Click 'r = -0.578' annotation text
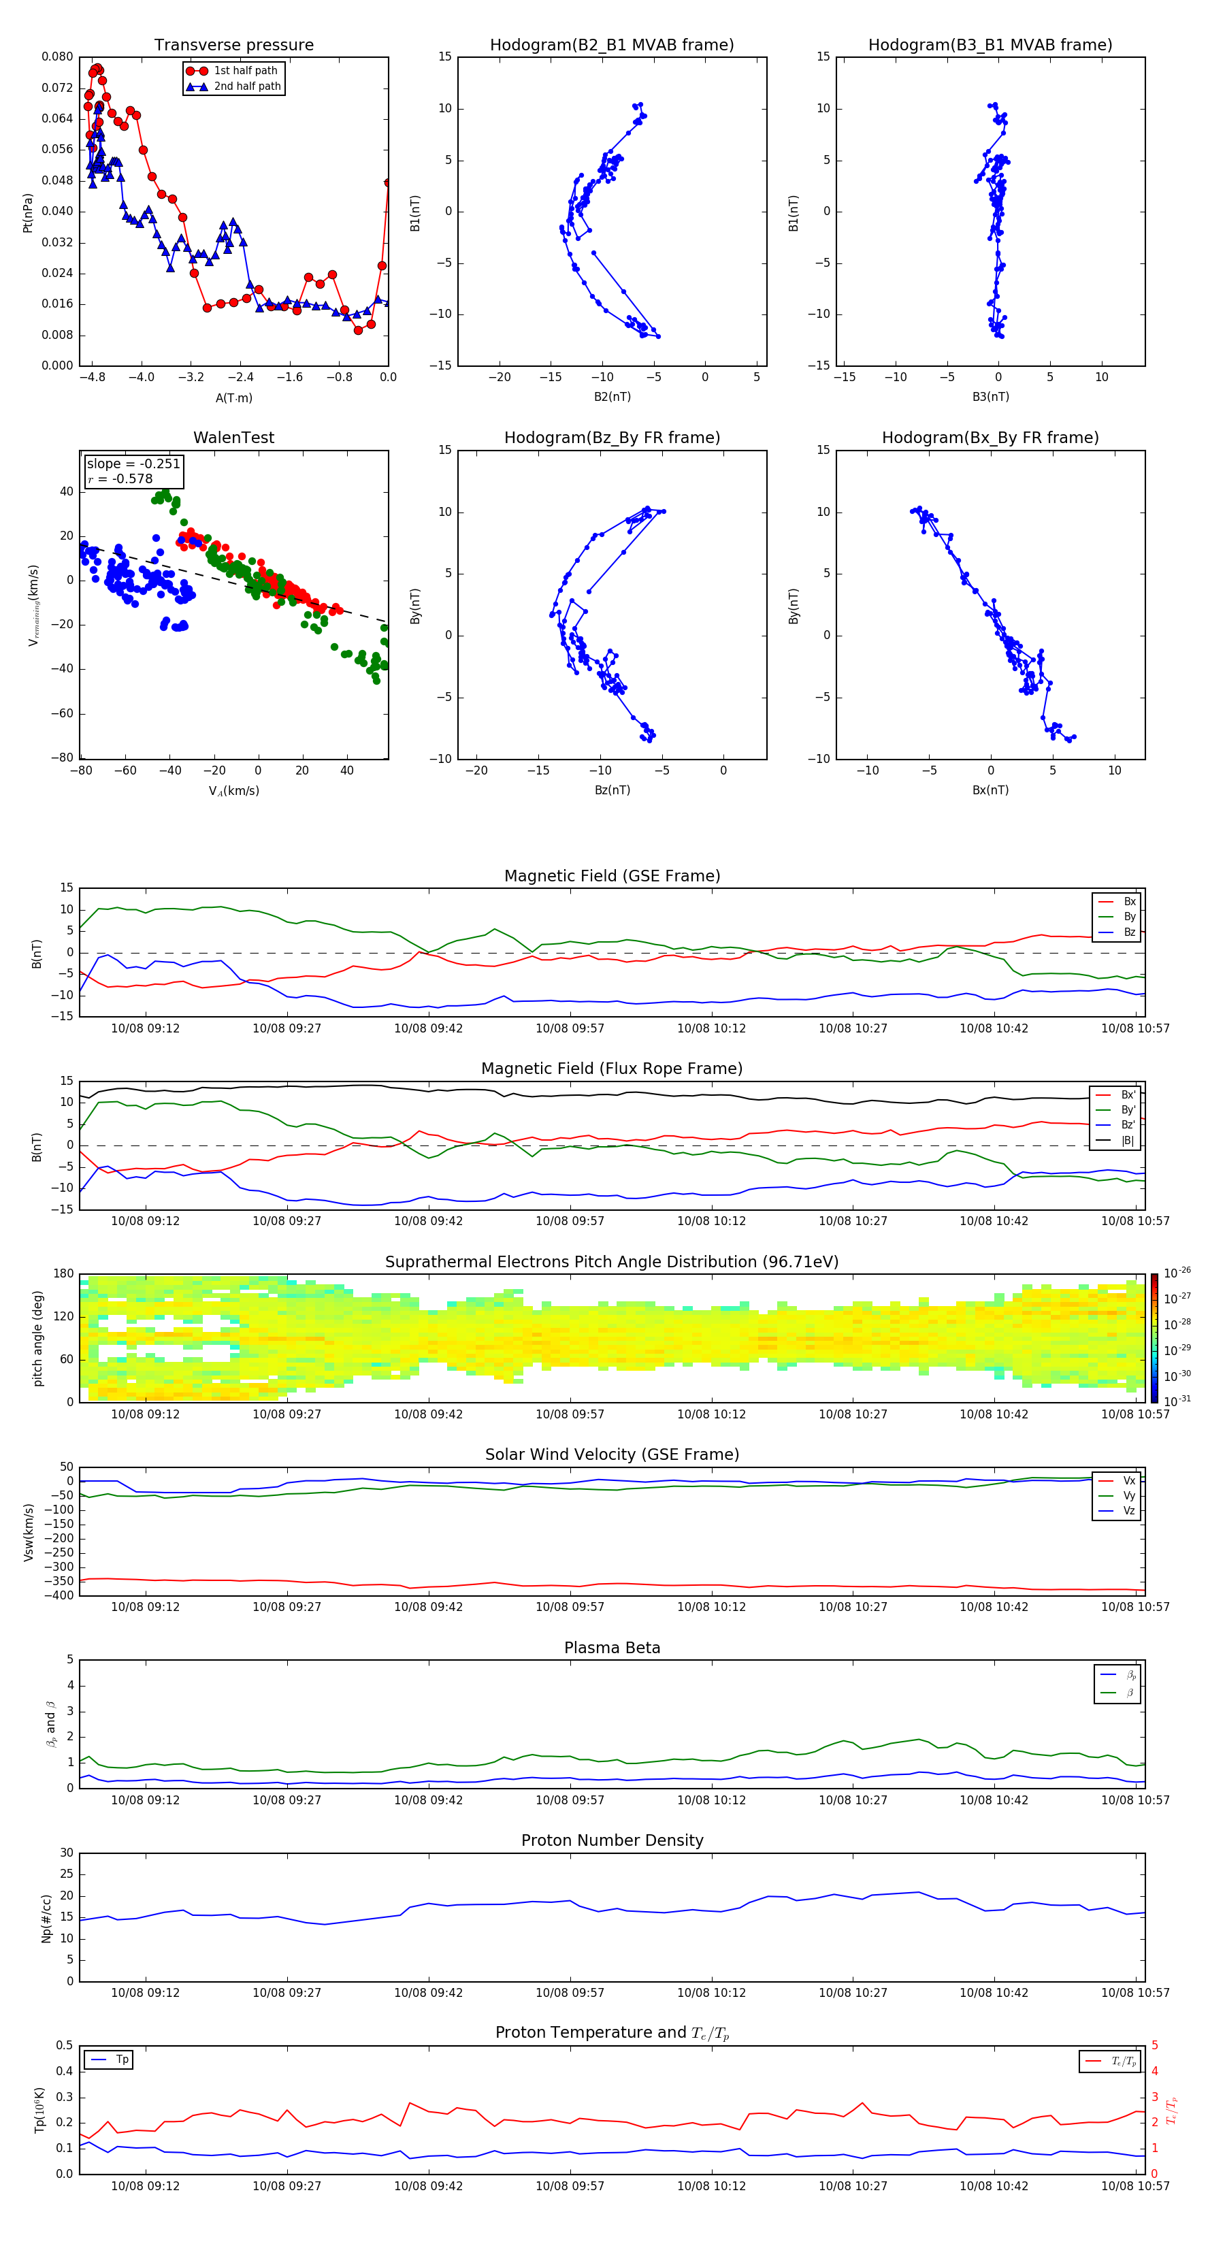The height and width of the screenshot is (2246, 1225). (120, 478)
